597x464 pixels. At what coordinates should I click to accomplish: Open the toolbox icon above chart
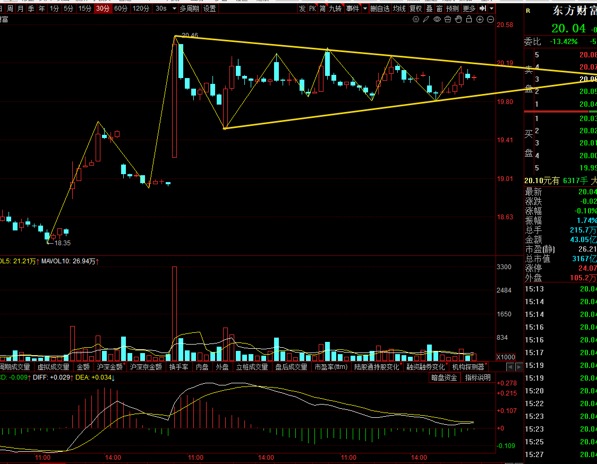[x=448, y=19]
